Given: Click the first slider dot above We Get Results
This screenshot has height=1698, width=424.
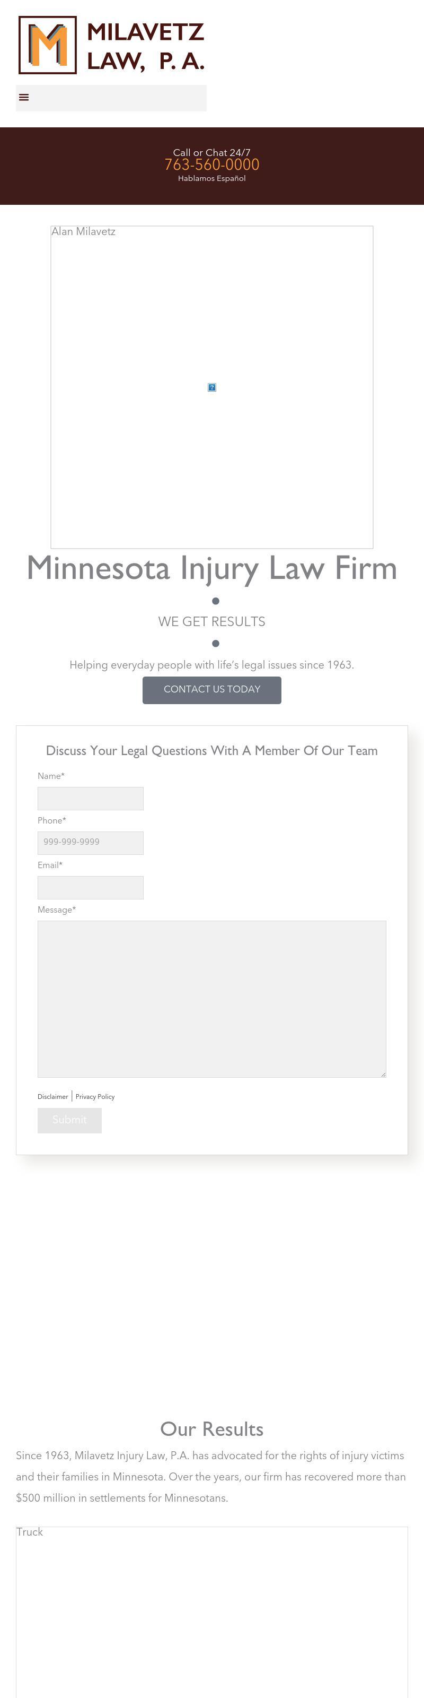Looking at the screenshot, I should [215, 601].
